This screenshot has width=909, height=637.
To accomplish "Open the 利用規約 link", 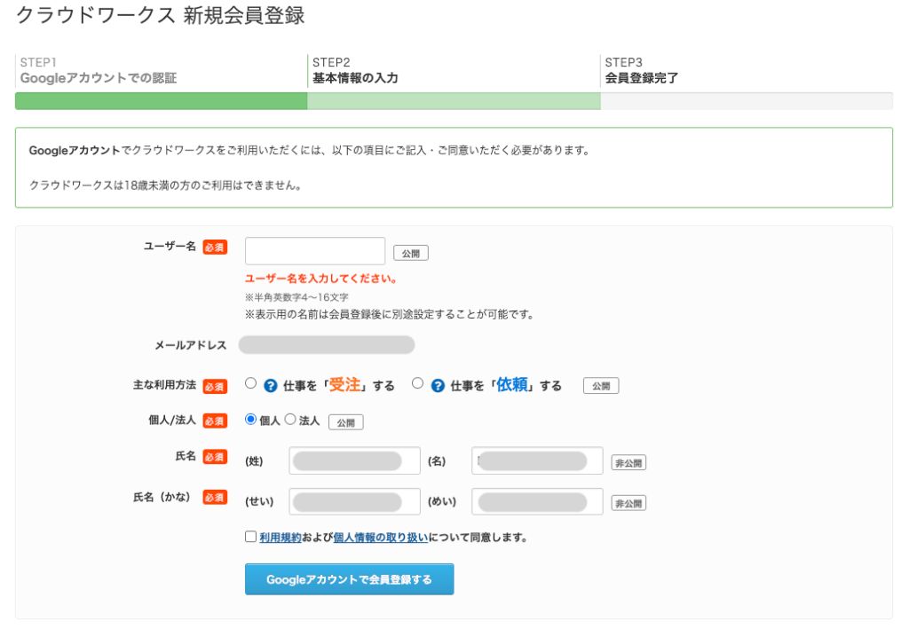I will click(280, 538).
